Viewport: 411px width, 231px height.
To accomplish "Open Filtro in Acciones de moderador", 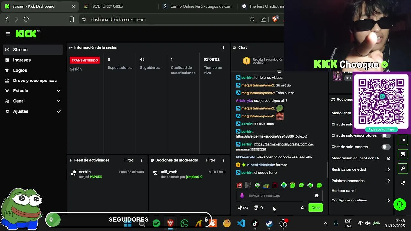I will [x=211, y=160].
